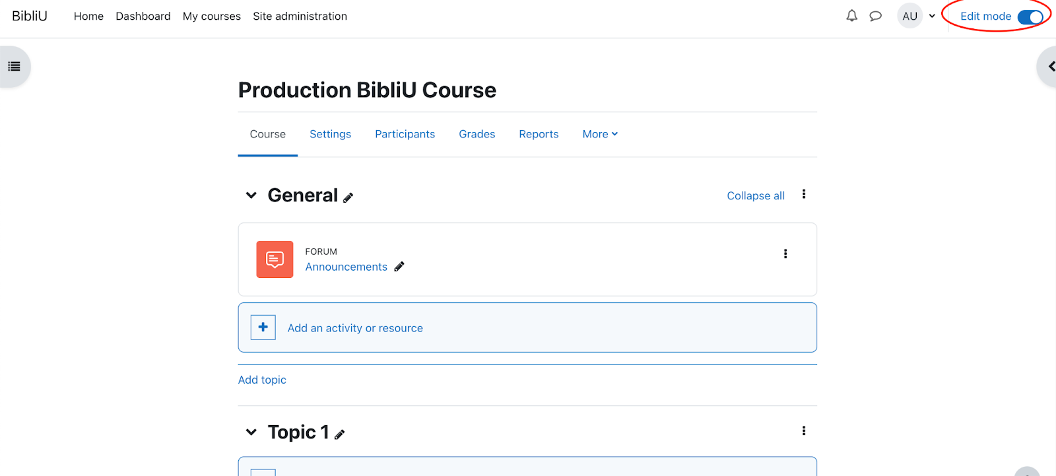
Task: Open Site administration
Action: [x=300, y=16]
